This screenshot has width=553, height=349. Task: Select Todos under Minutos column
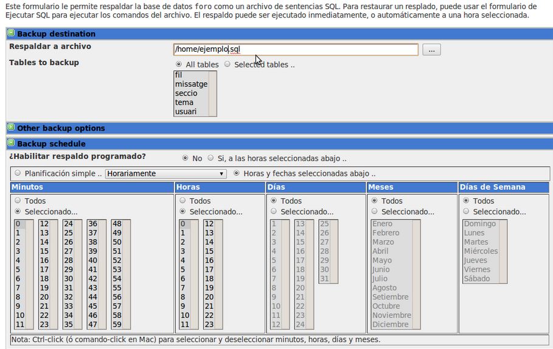[17, 201]
